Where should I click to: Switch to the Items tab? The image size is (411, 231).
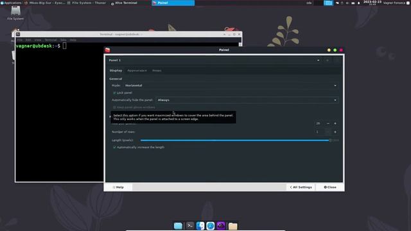(x=157, y=71)
